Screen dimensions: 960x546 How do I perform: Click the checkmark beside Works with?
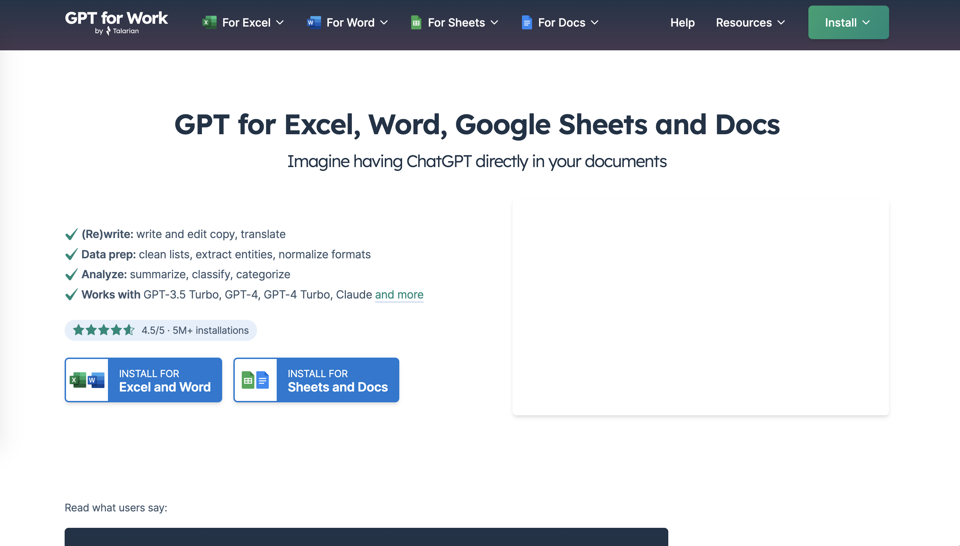(x=71, y=295)
